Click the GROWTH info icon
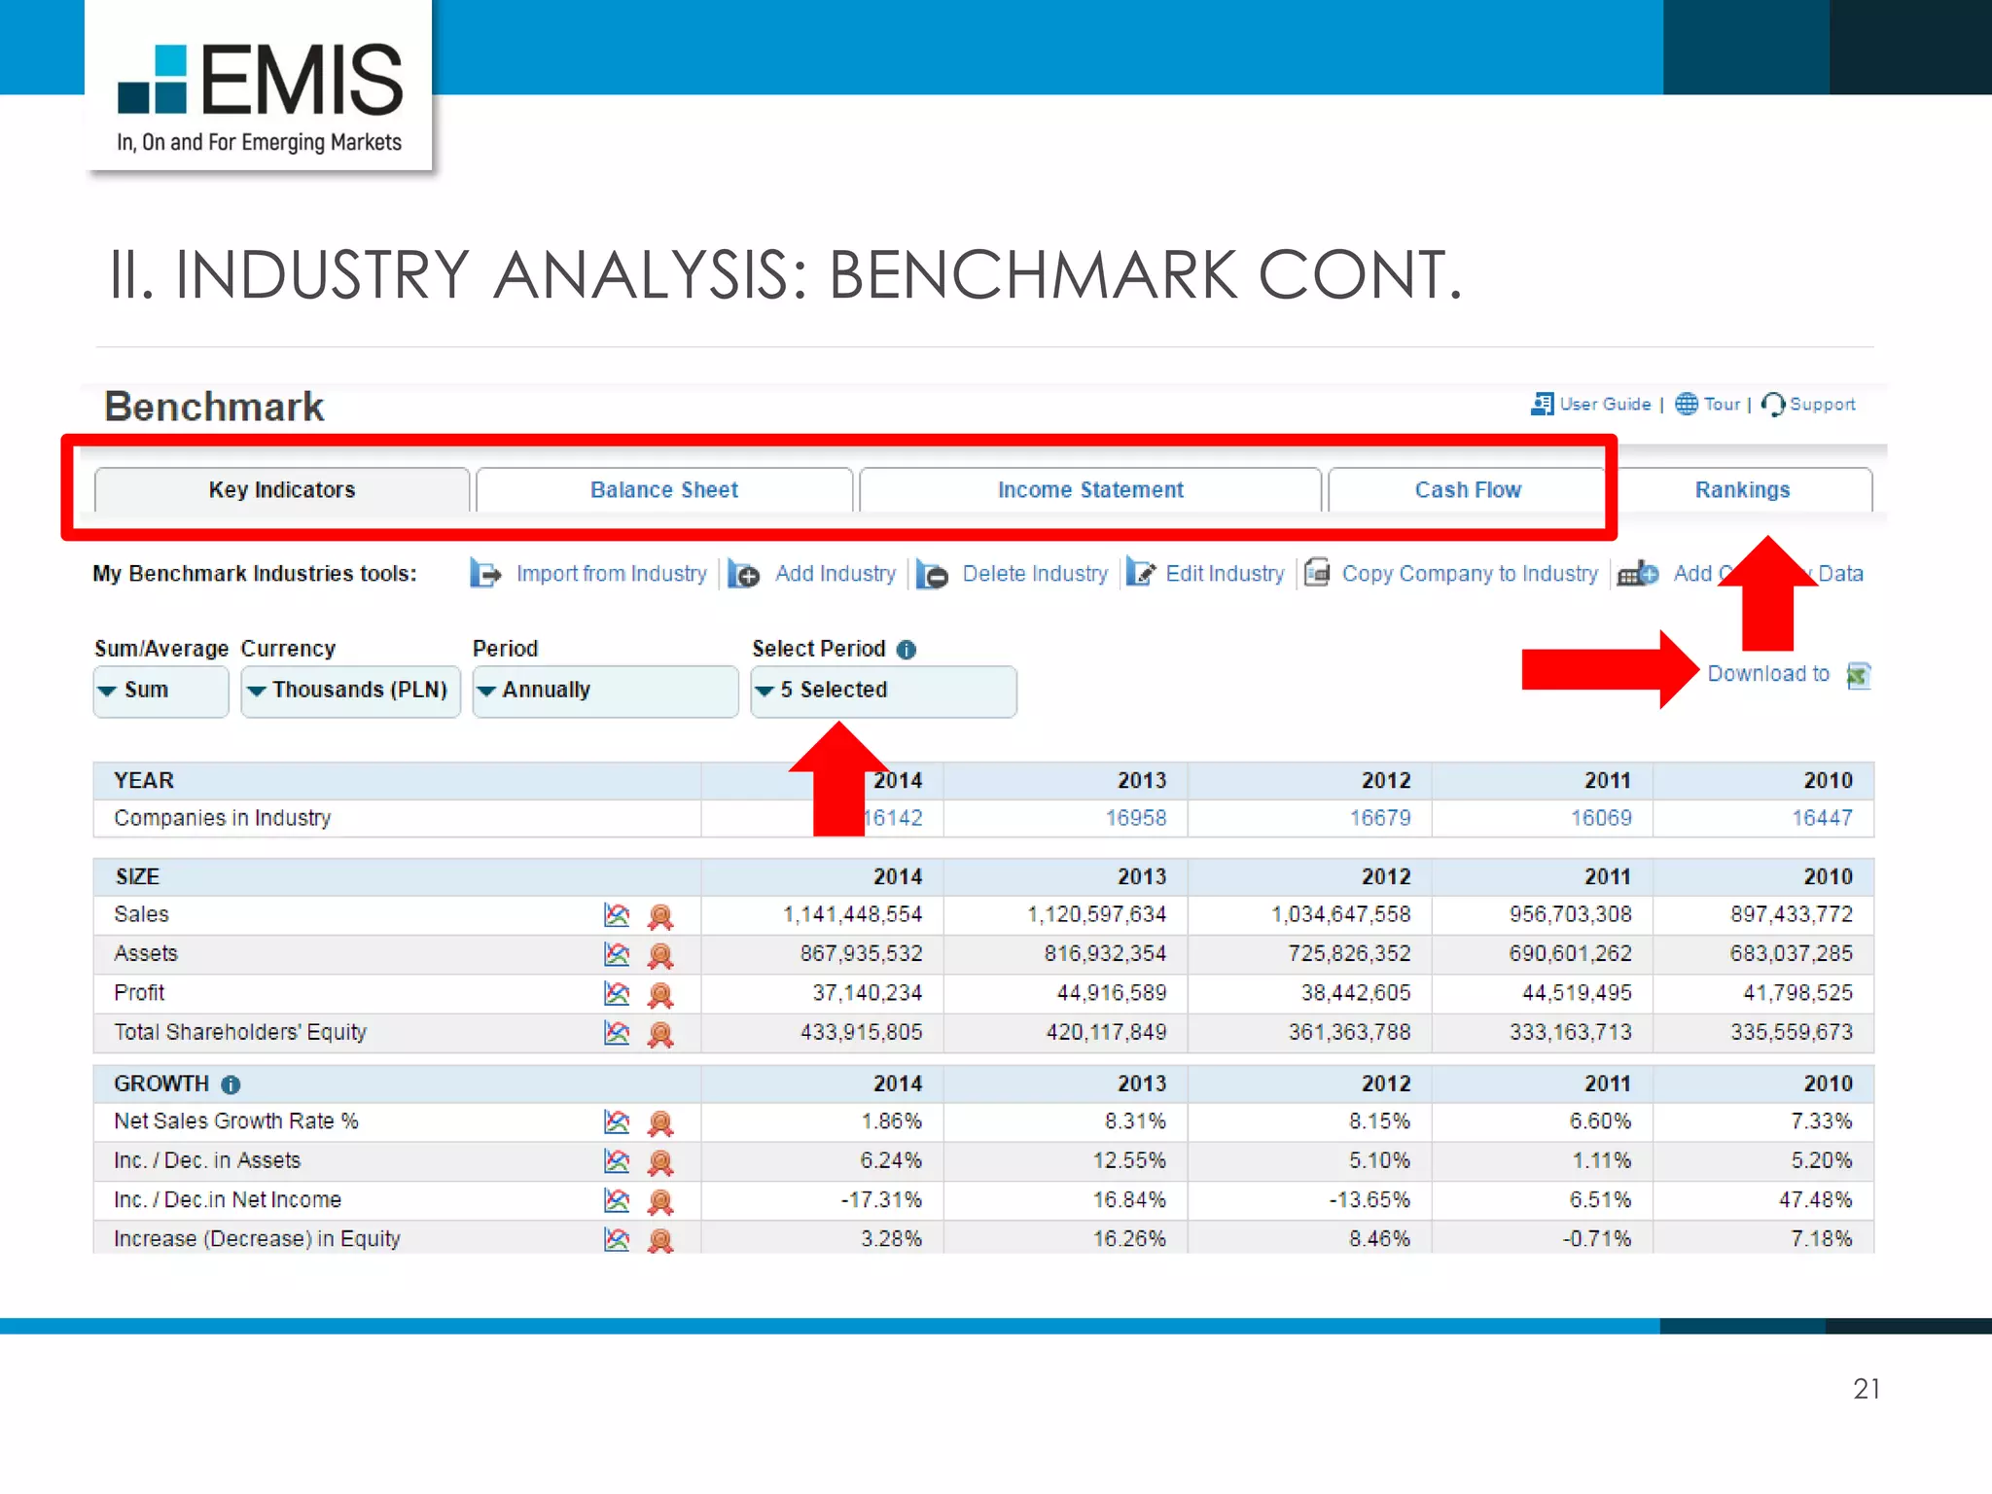The height and width of the screenshot is (1494, 1992). tap(231, 1085)
